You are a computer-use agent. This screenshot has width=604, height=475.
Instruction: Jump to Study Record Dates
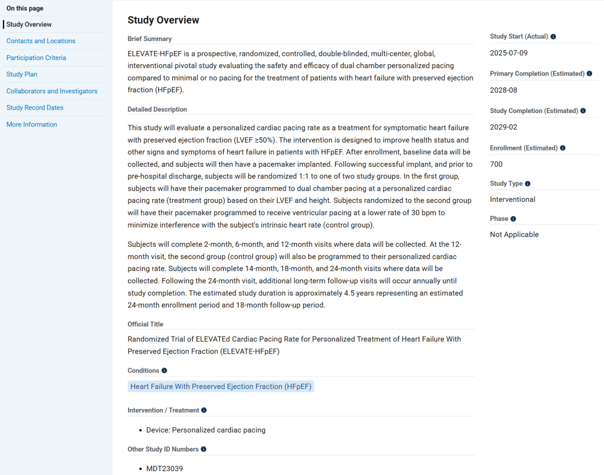(x=35, y=108)
